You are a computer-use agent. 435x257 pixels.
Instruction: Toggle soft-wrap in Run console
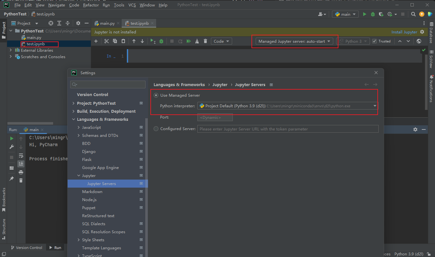pyautogui.click(x=21, y=155)
